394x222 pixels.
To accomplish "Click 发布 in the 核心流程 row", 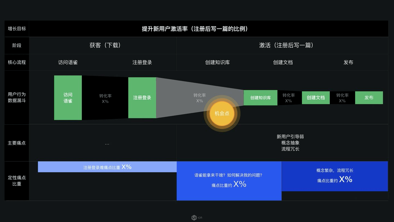I will pyautogui.click(x=348, y=62).
